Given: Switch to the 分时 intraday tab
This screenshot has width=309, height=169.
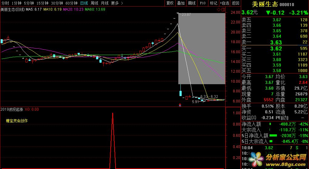Looking at the screenshot, I should coord(5,3).
